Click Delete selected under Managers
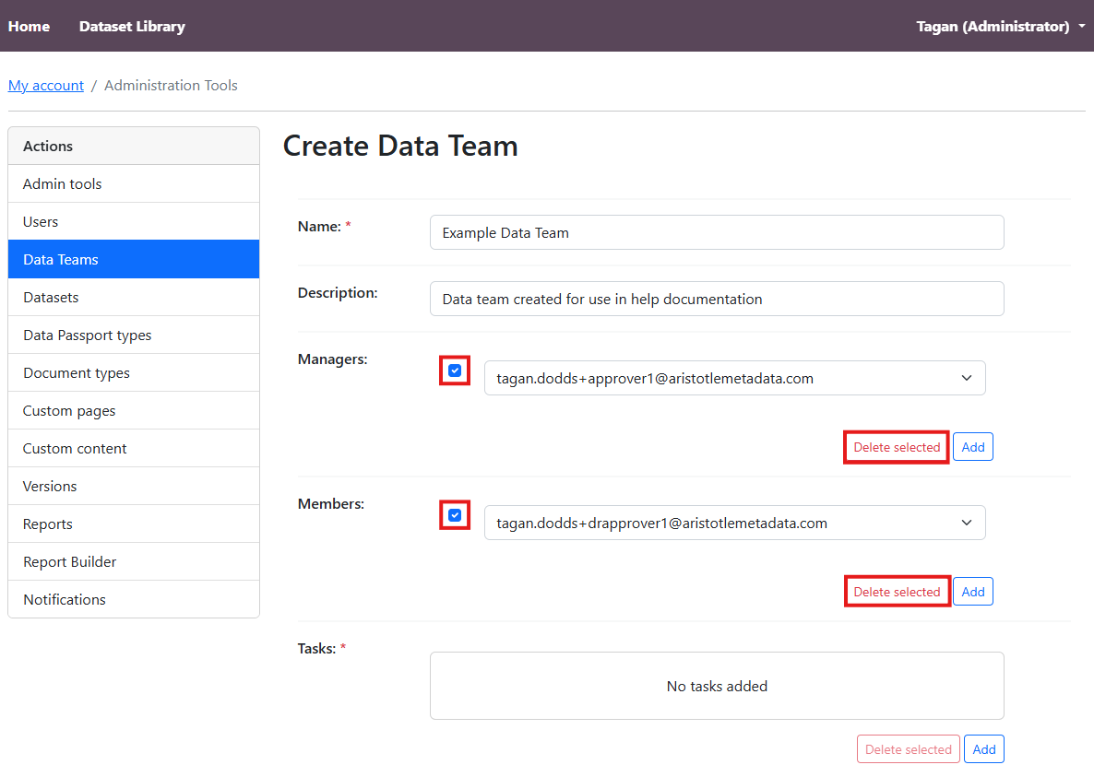Viewport: 1094px width, 765px height. (x=896, y=447)
